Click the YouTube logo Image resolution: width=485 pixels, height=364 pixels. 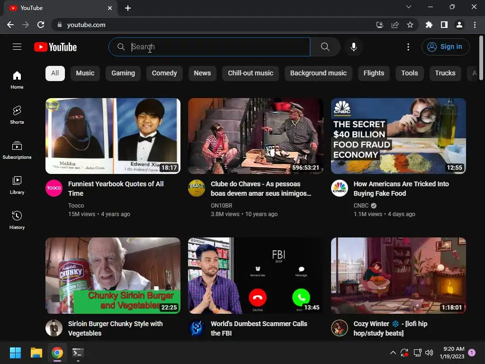55,47
